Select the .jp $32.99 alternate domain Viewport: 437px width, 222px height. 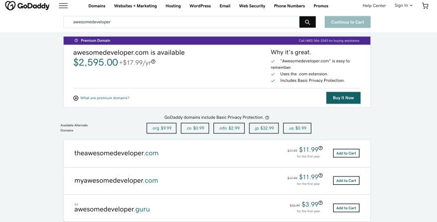(264, 128)
